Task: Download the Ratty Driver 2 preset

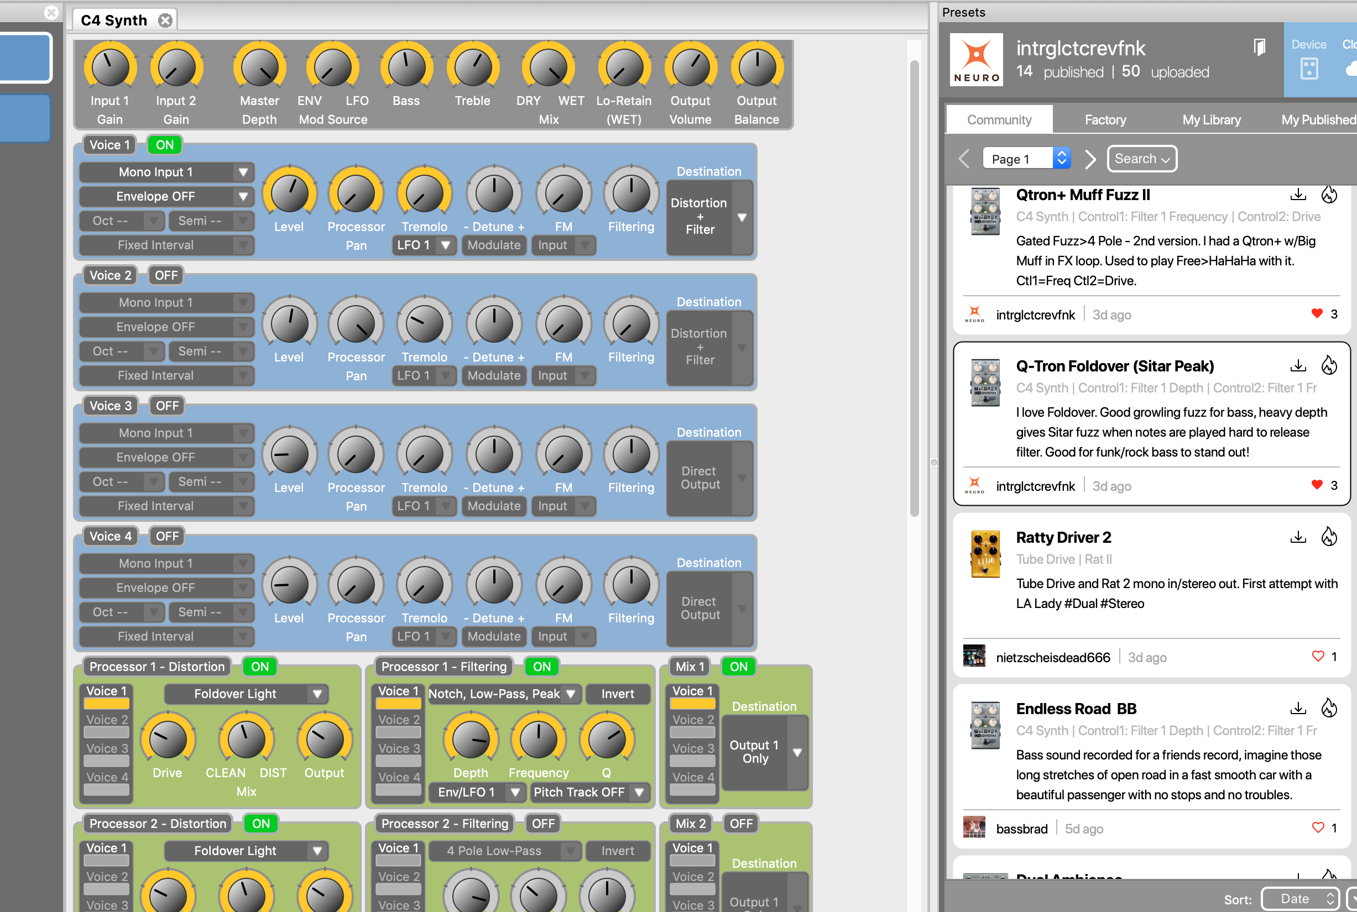Action: tap(1298, 536)
